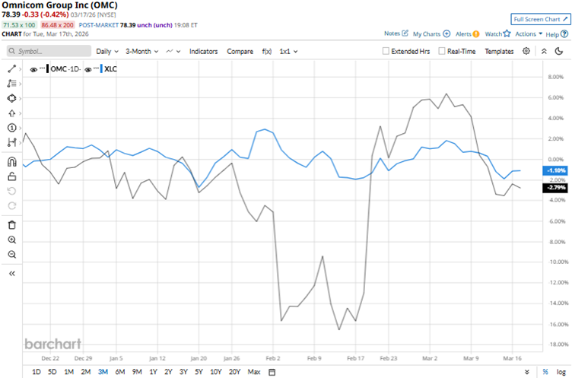Screen dimensions: 572x378
Task: Select the 1M range
Action: (x=68, y=372)
